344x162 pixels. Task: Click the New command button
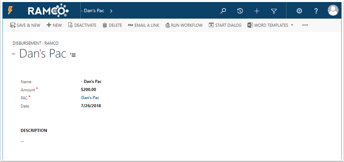coord(54,25)
